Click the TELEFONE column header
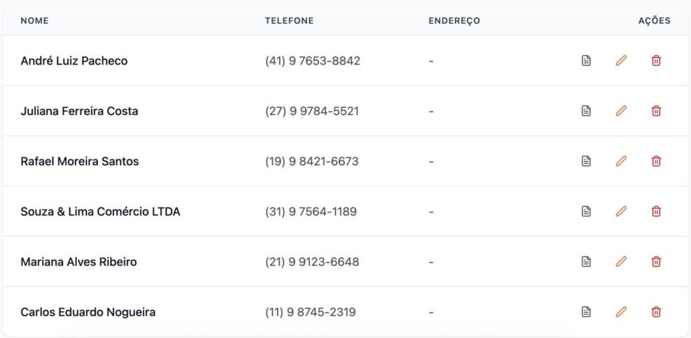This screenshot has width=691, height=338. [289, 21]
